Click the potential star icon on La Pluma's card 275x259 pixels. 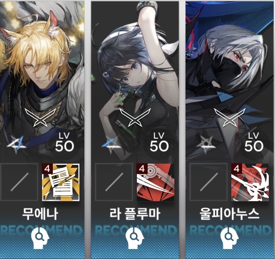click(x=111, y=144)
